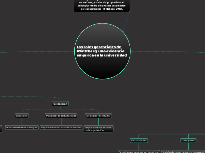The width and height of the screenshot is (205, 153).
Task: Select 'responsable de las acciones correctivas' node
Action: pyautogui.click(x=61, y=127)
